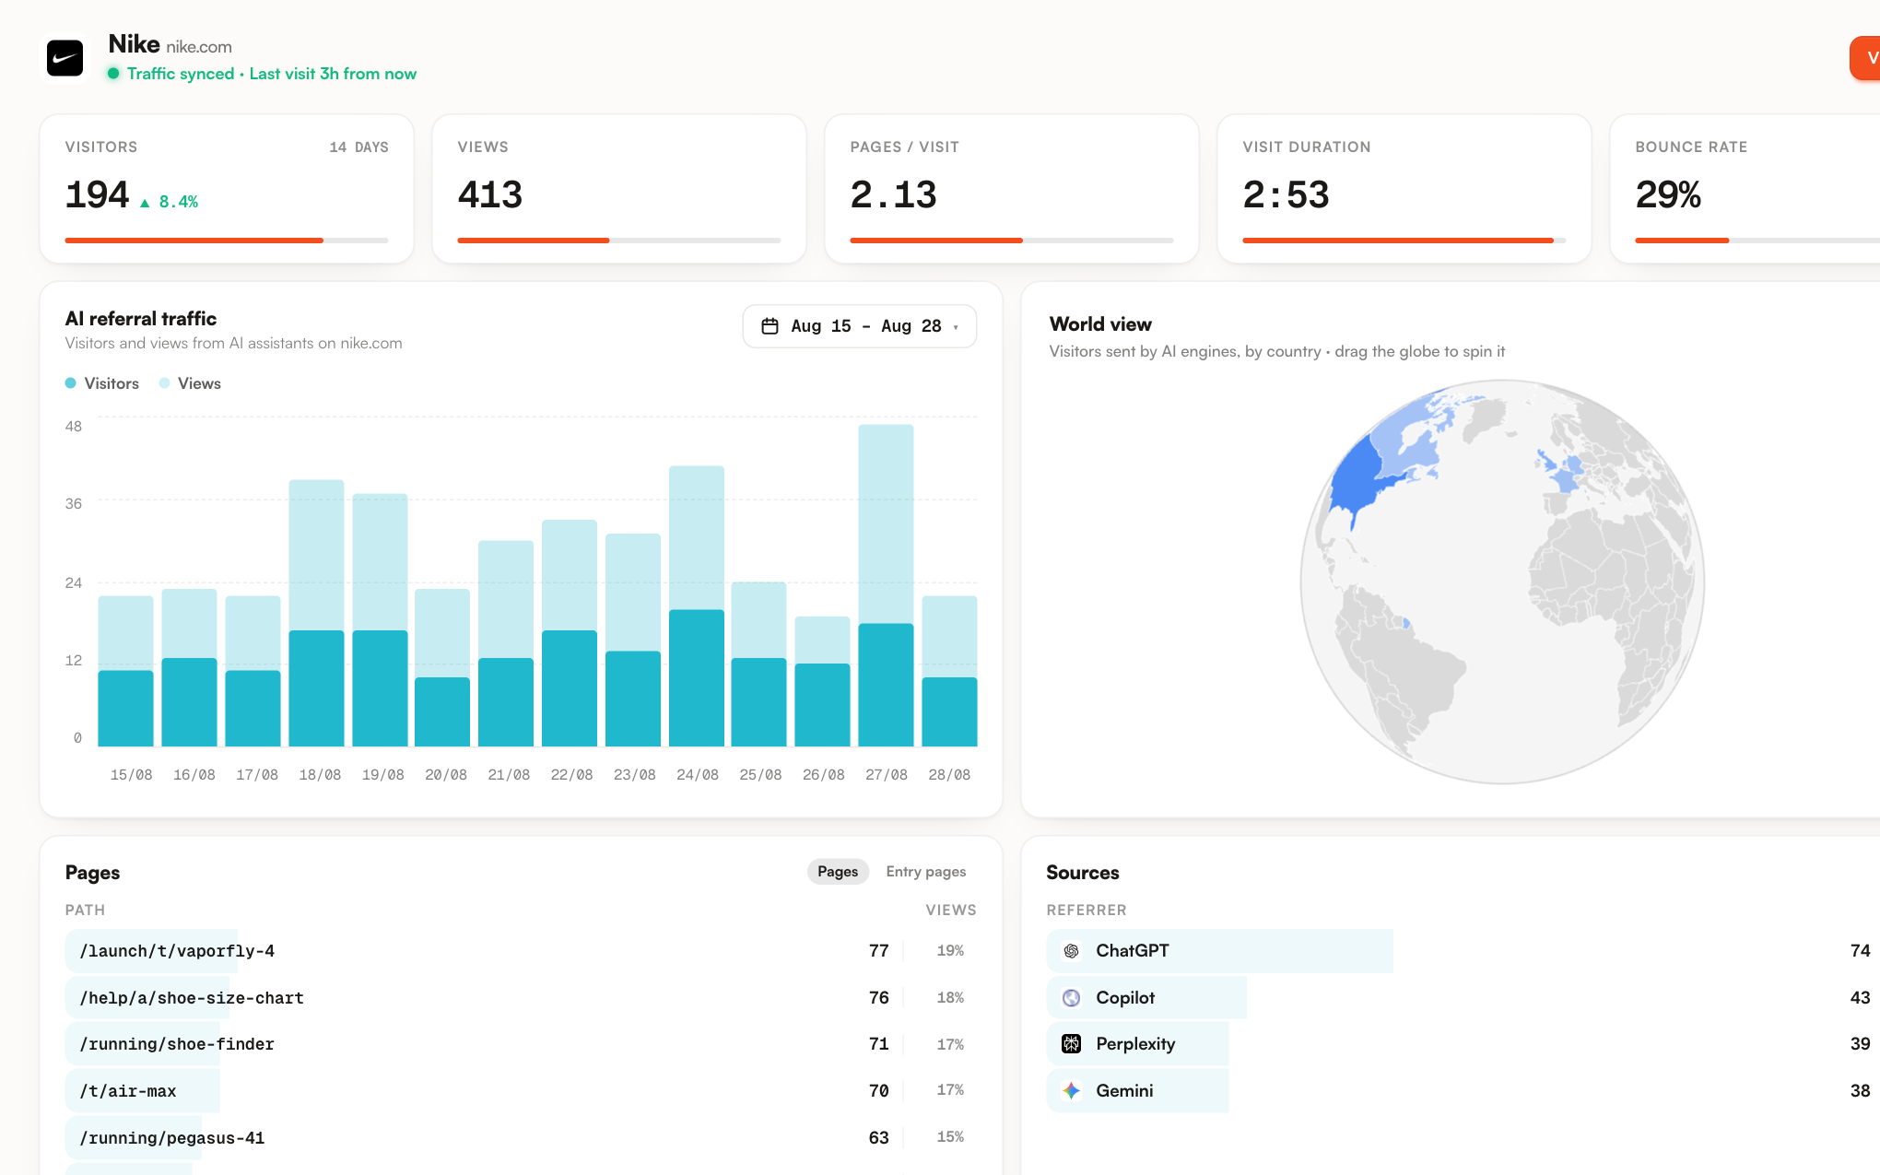Click the 29% bounce rate value
This screenshot has width=1880, height=1175.
click(x=1668, y=194)
